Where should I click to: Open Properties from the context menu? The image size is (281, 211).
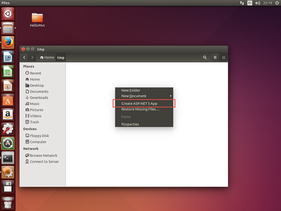pos(144,124)
